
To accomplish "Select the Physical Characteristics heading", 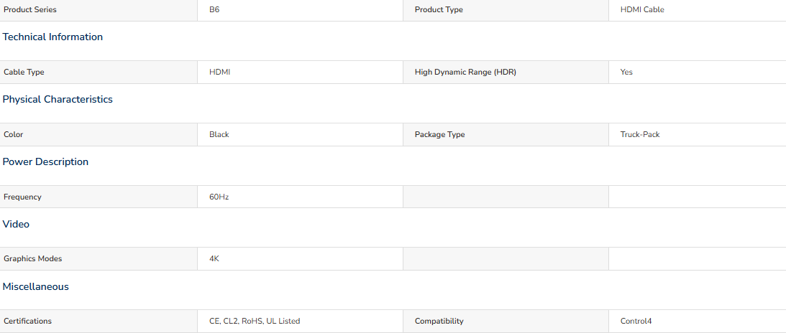I will point(58,100).
